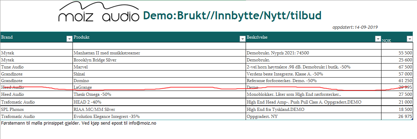Click the moiz audio logo
Image resolution: width=417 pixels, height=139 pixels.
click(99, 12)
